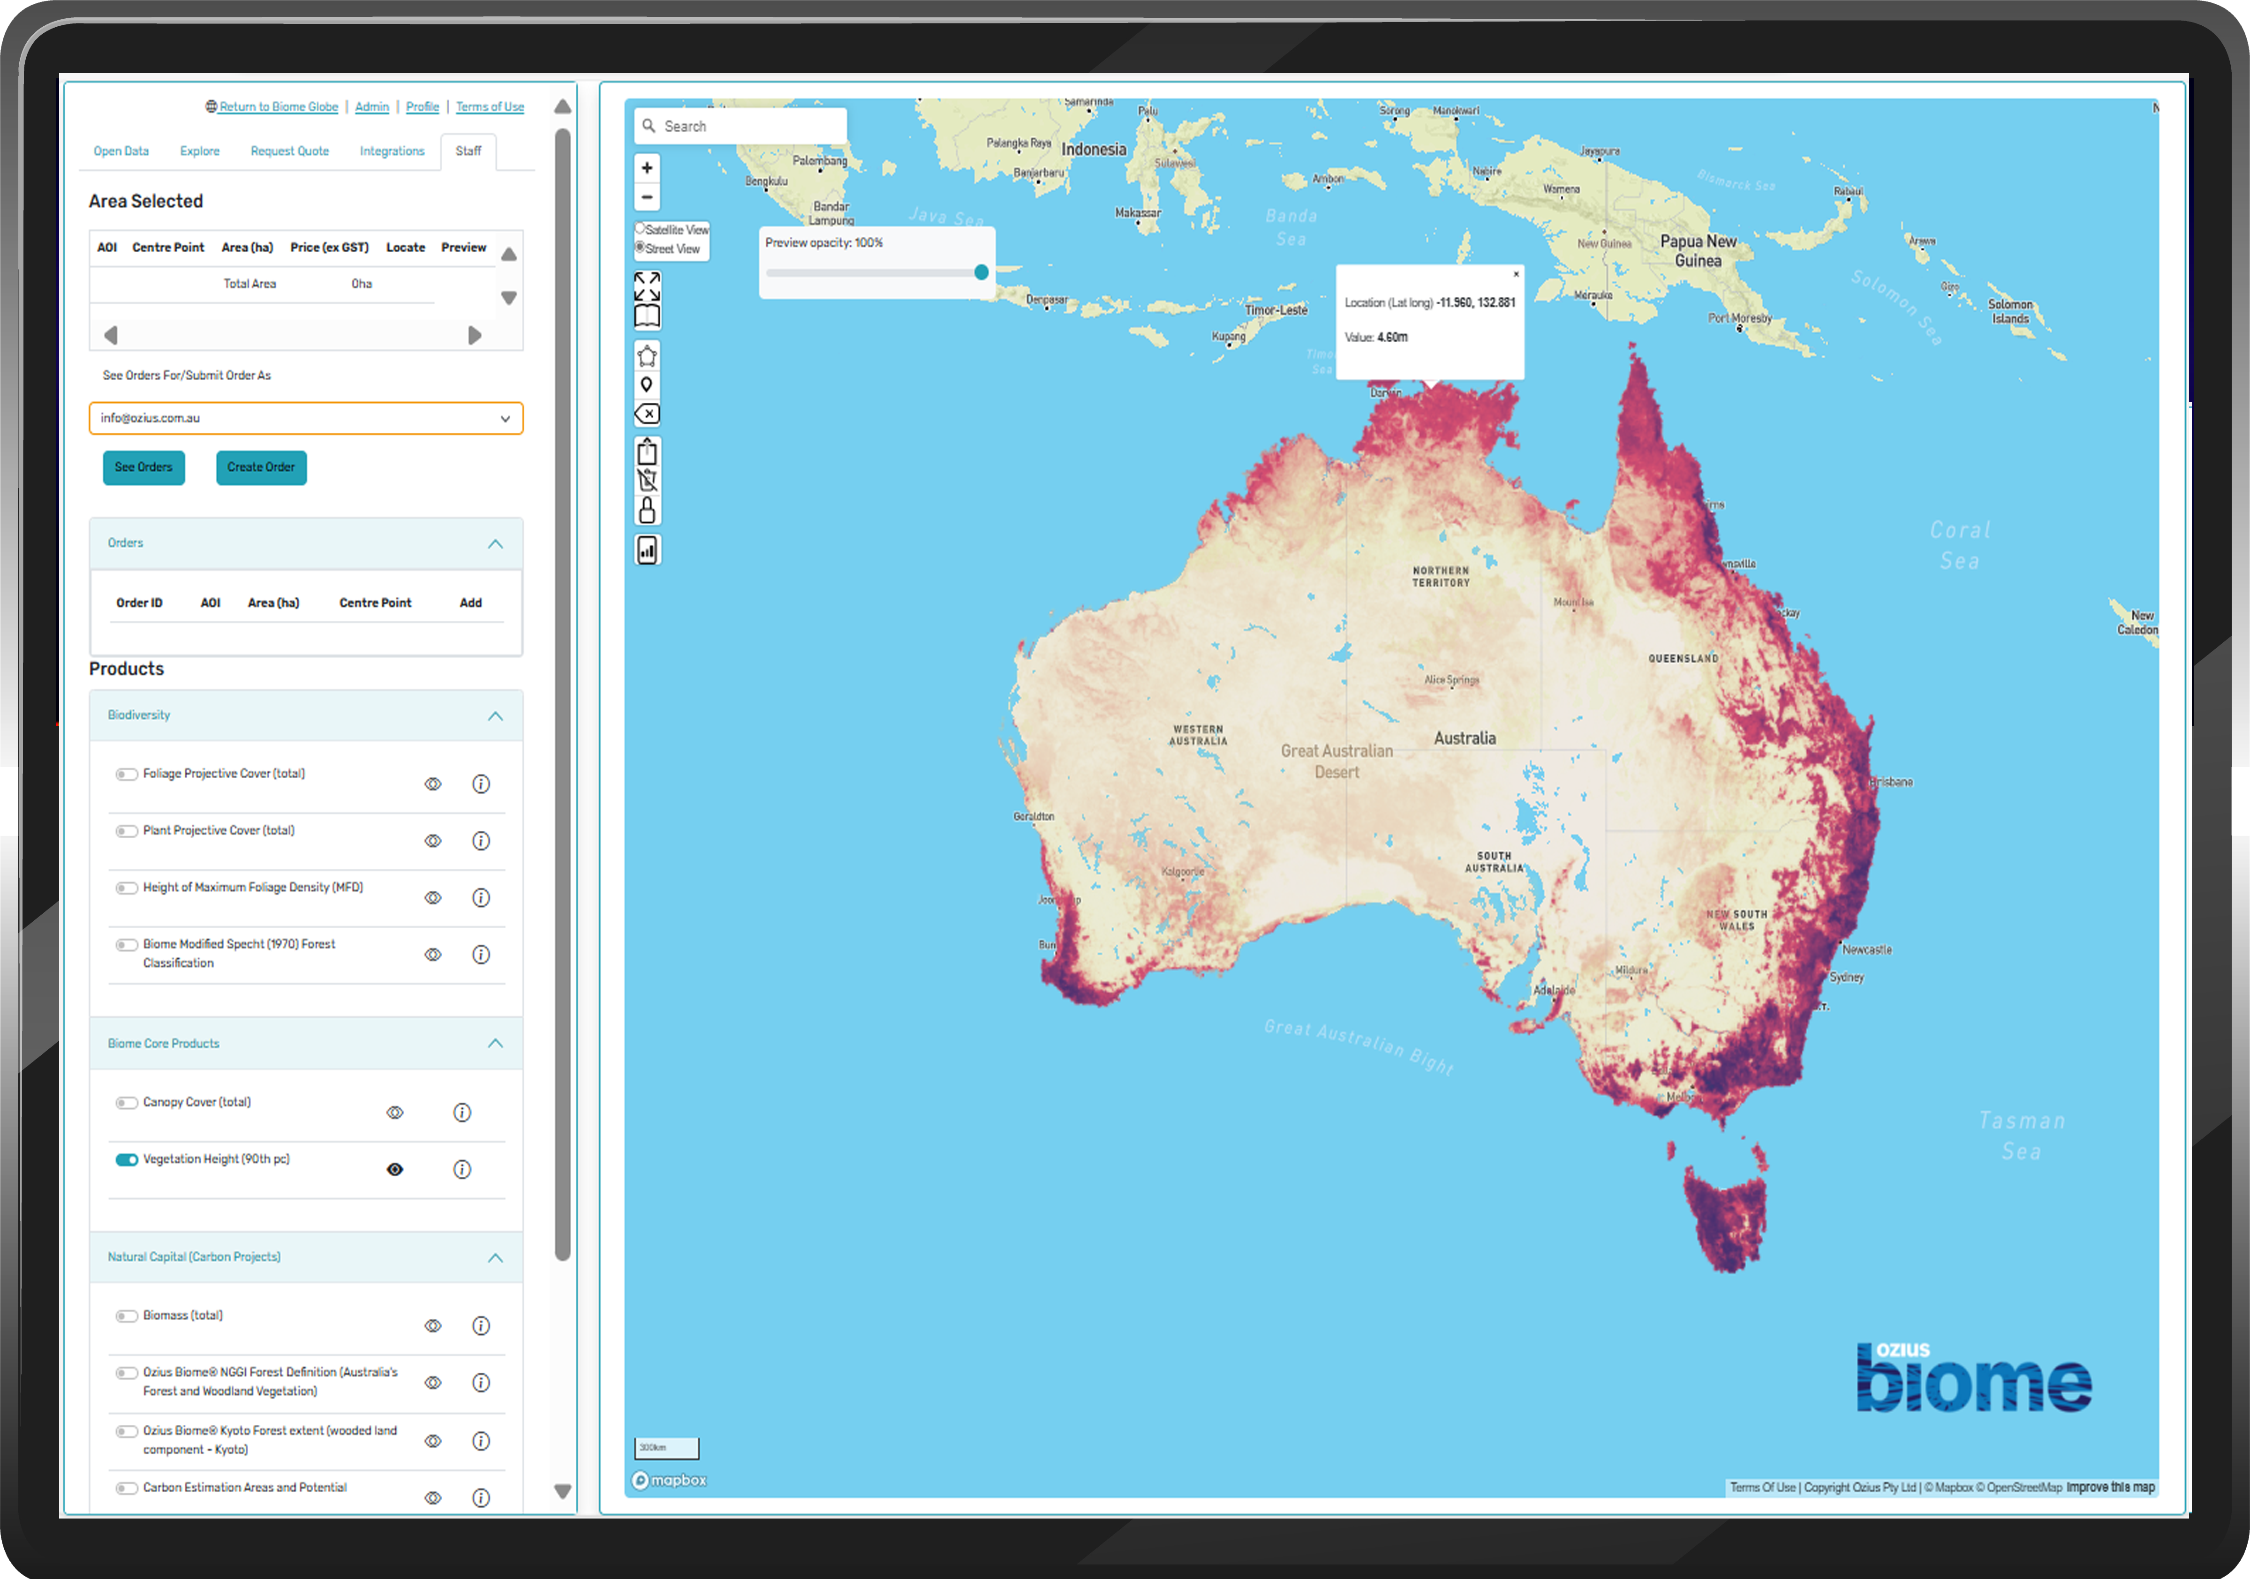
Task: Click the fullscreen expand arrows icon
Action: 647,286
